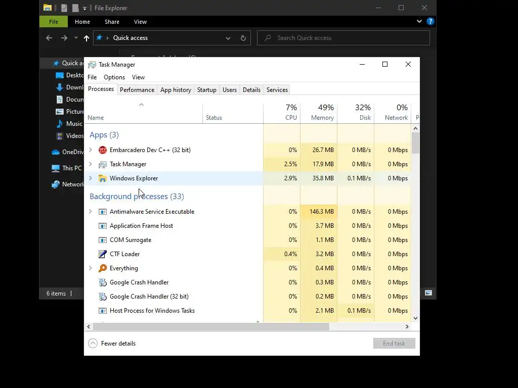Switch to the Performance tab
The image size is (518, 388).
tap(137, 90)
